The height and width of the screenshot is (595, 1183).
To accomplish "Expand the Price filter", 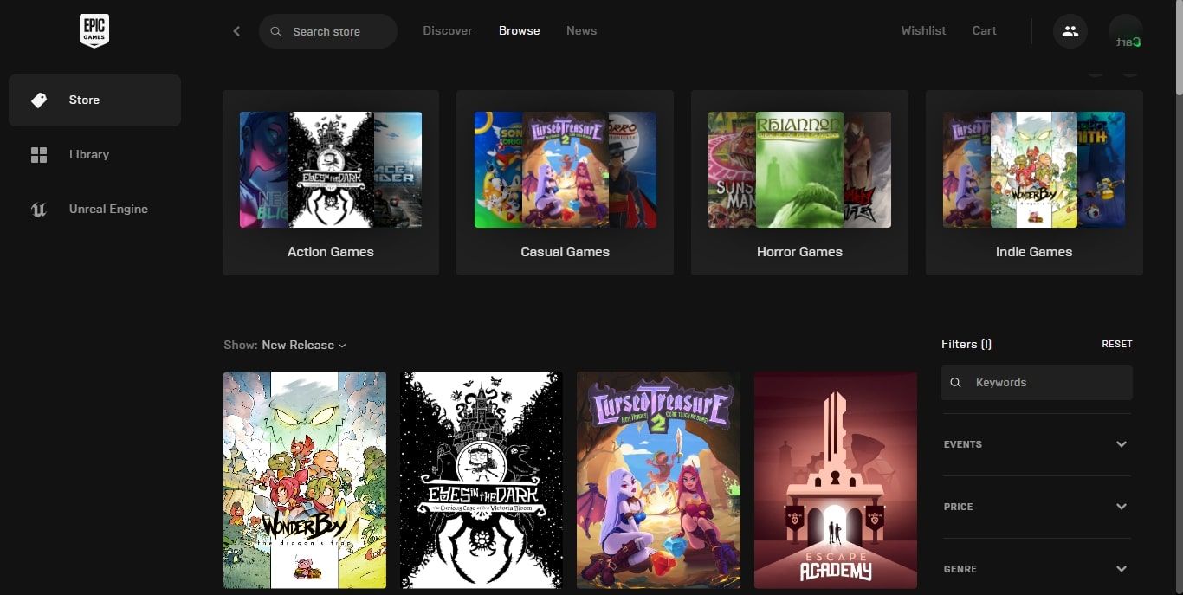I will click(x=1037, y=507).
